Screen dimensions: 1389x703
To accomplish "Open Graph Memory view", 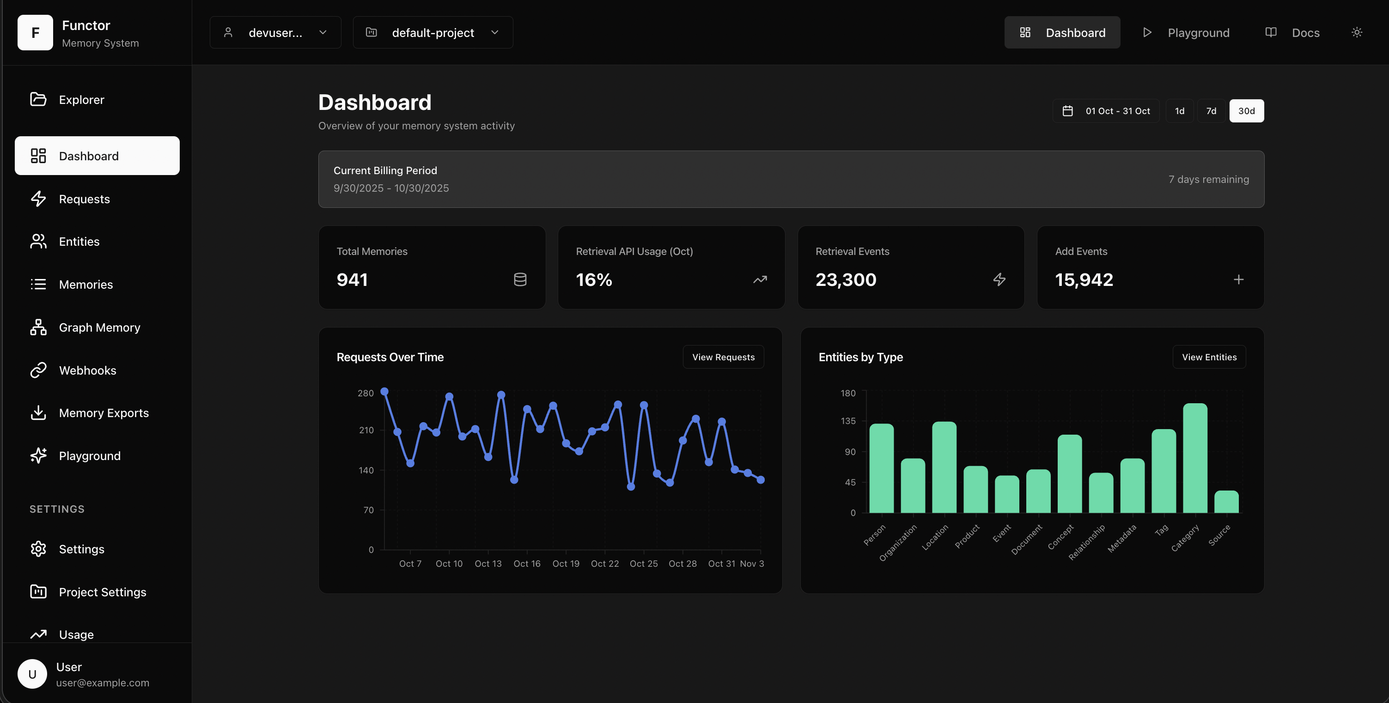I will coord(100,327).
